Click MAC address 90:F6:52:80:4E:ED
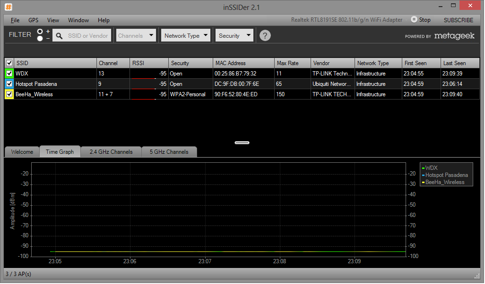 (236, 94)
